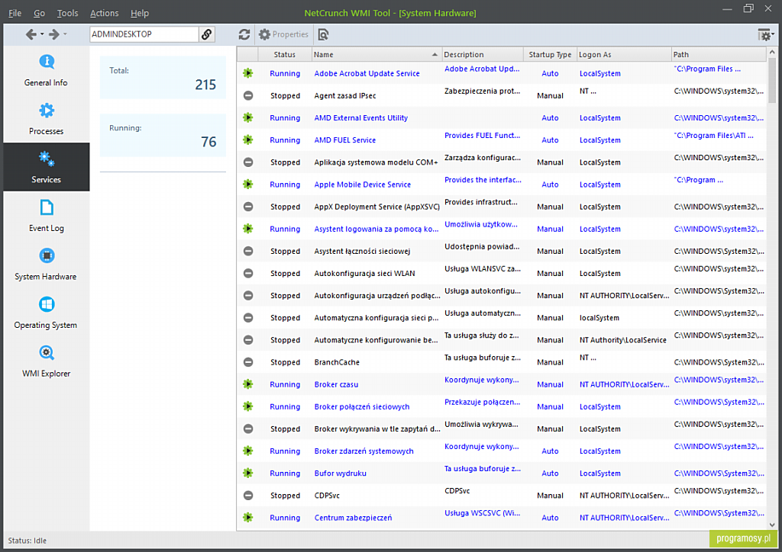Open the Tools menu
The image size is (782, 552).
pyautogui.click(x=67, y=13)
